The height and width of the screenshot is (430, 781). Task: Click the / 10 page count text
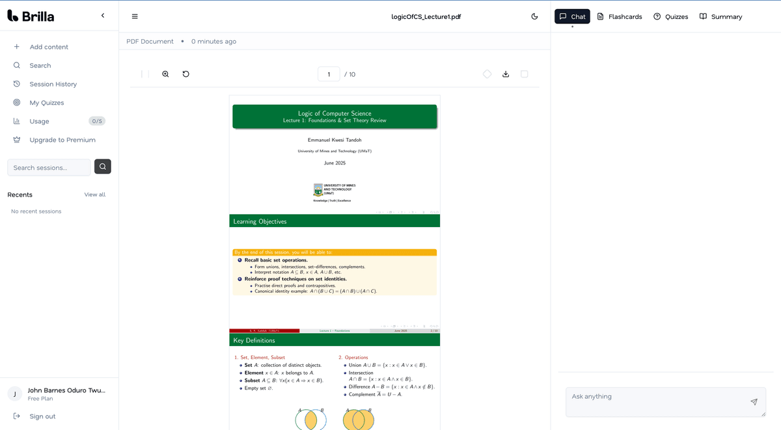click(349, 74)
